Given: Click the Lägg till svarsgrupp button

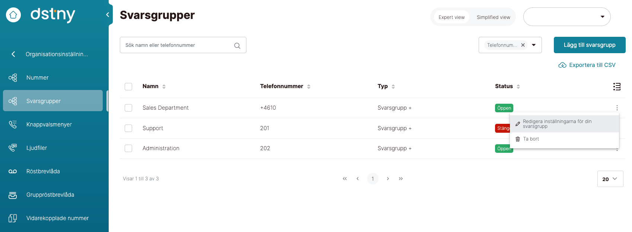Looking at the screenshot, I should 589,45.
